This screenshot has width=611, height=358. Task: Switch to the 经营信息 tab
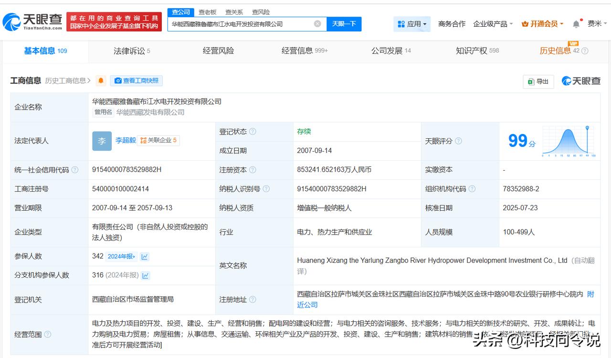coord(305,51)
